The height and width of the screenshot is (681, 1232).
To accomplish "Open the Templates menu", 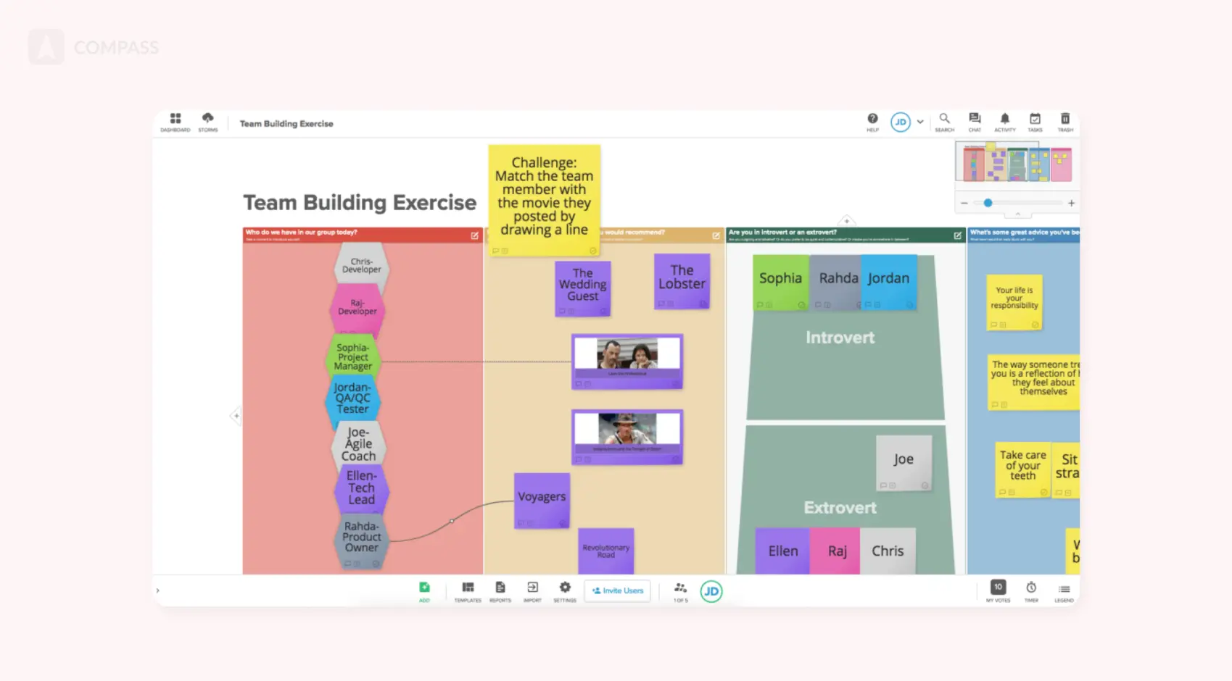I will coord(468,591).
